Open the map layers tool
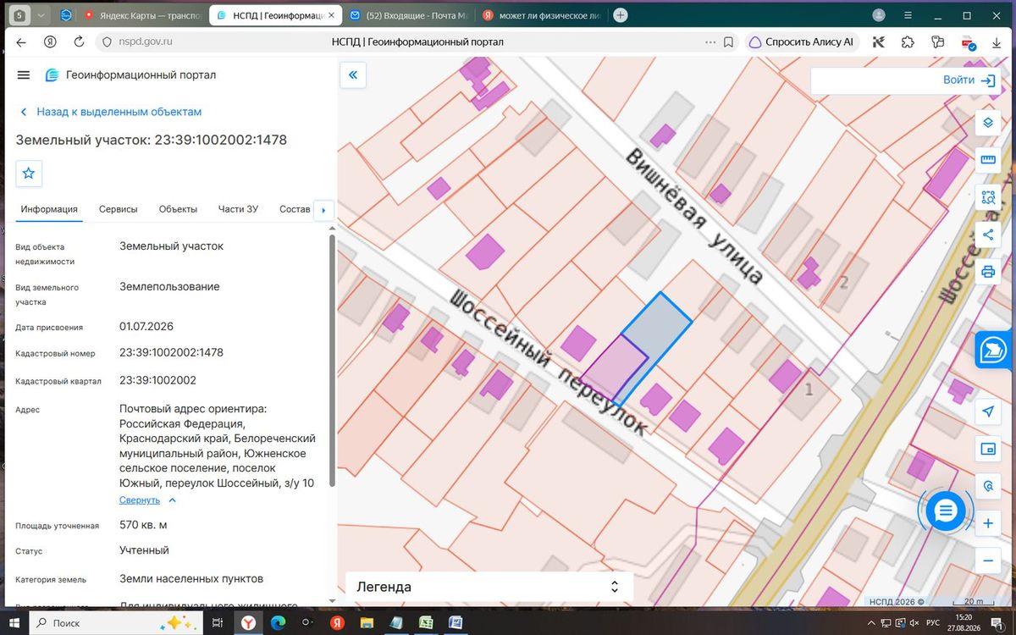The height and width of the screenshot is (635, 1016). click(x=987, y=122)
